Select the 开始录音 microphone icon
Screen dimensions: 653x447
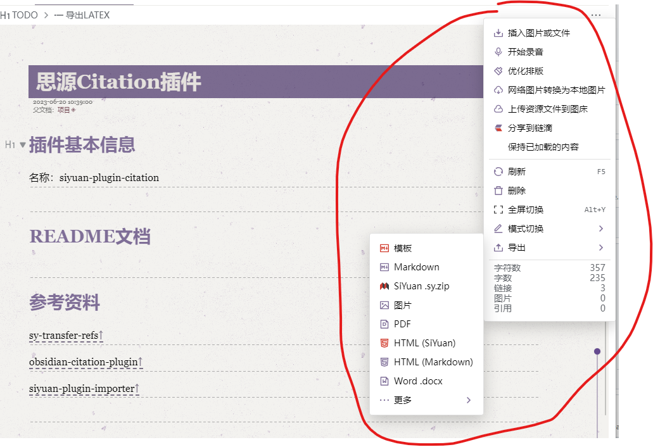pos(496,52)
